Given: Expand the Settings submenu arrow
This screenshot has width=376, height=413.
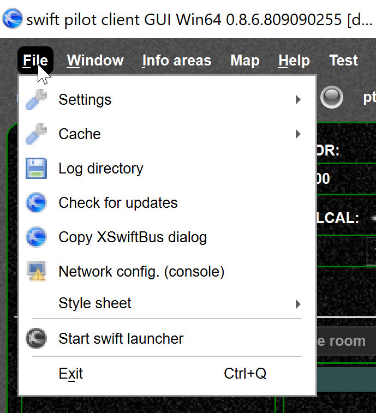Looking at the screenshot, I should (x=298, y=99).
